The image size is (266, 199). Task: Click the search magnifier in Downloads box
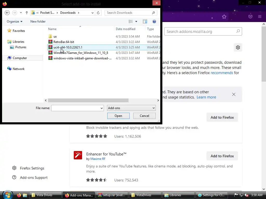pyautogui.click(x=153, y=13)
